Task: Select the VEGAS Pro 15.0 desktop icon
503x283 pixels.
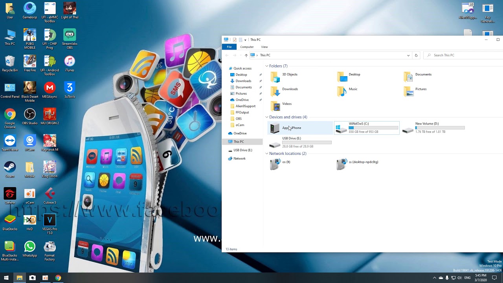Action: click(50, 224)
